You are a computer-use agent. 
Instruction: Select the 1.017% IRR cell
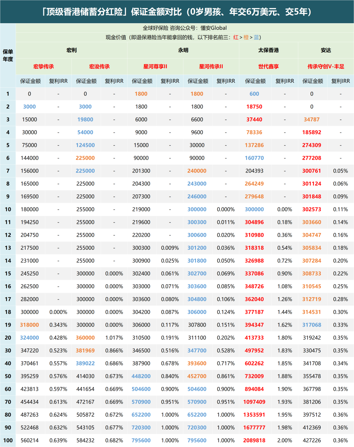(x=114, y=338)
